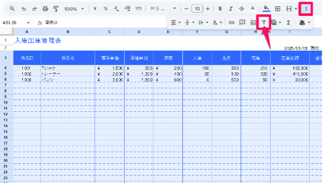Screen dimensions: 323x183
Task: Select column B header
Action: click(x=68, y=32)
